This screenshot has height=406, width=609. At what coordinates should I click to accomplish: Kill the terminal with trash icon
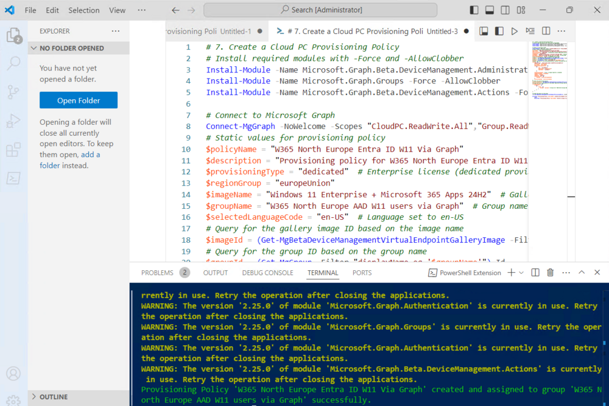point(551,273)
